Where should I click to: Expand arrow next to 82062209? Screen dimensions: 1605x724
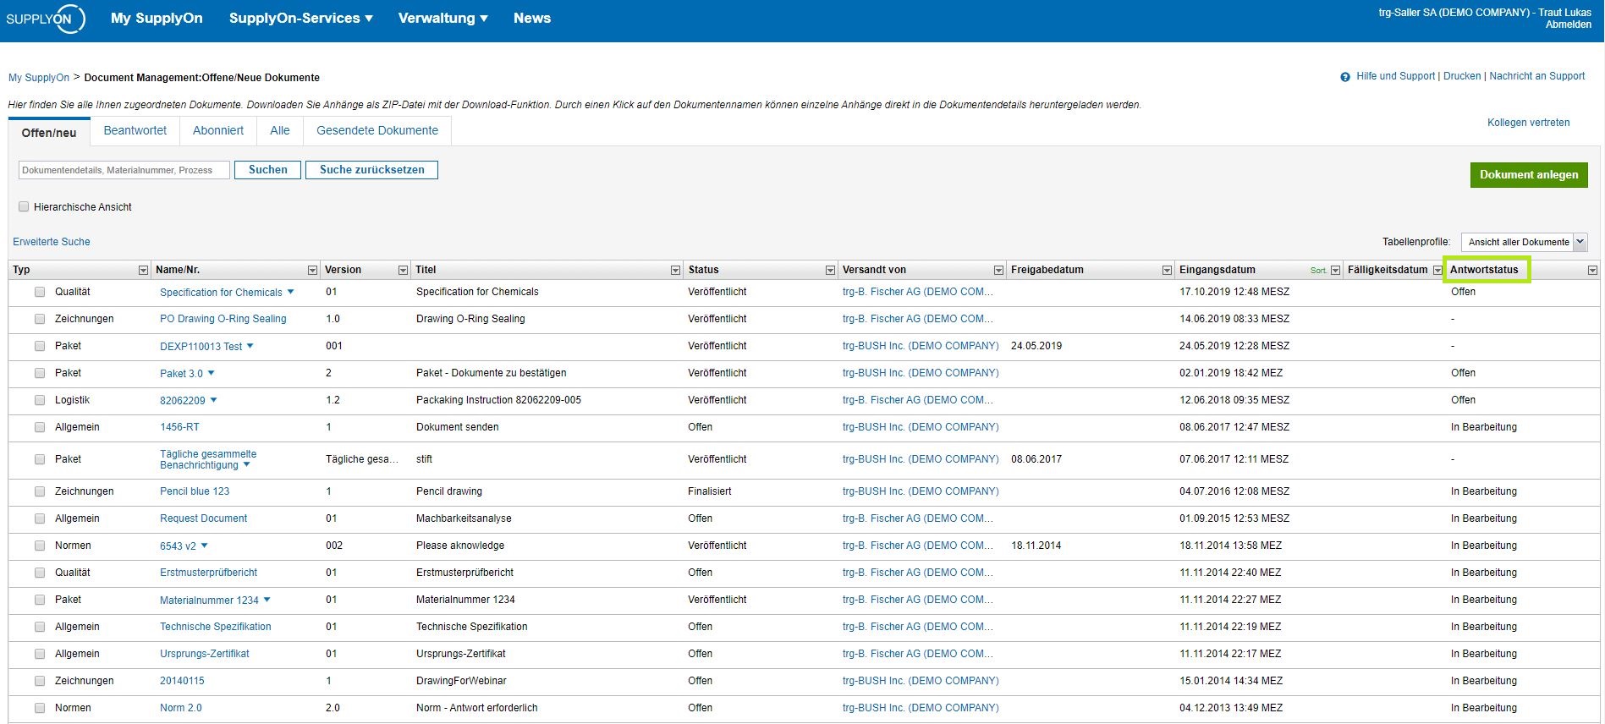pyautogui.click(x=214, y=400)
